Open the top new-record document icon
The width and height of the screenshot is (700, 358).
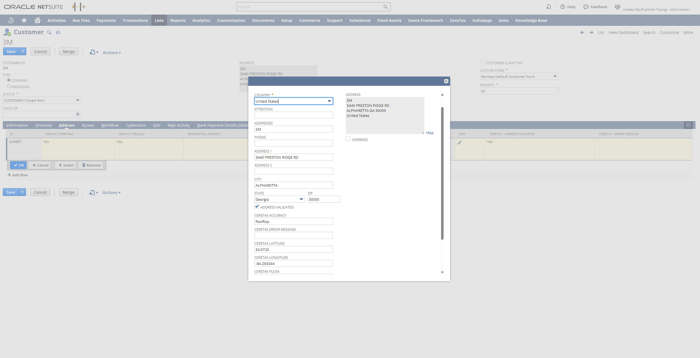pos(92,52)
